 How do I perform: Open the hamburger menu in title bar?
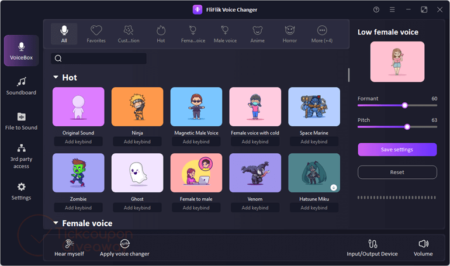click(392, 10)
